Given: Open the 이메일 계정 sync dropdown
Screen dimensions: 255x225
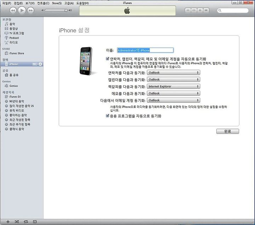Looking at the screenshot, I should 173,100.
